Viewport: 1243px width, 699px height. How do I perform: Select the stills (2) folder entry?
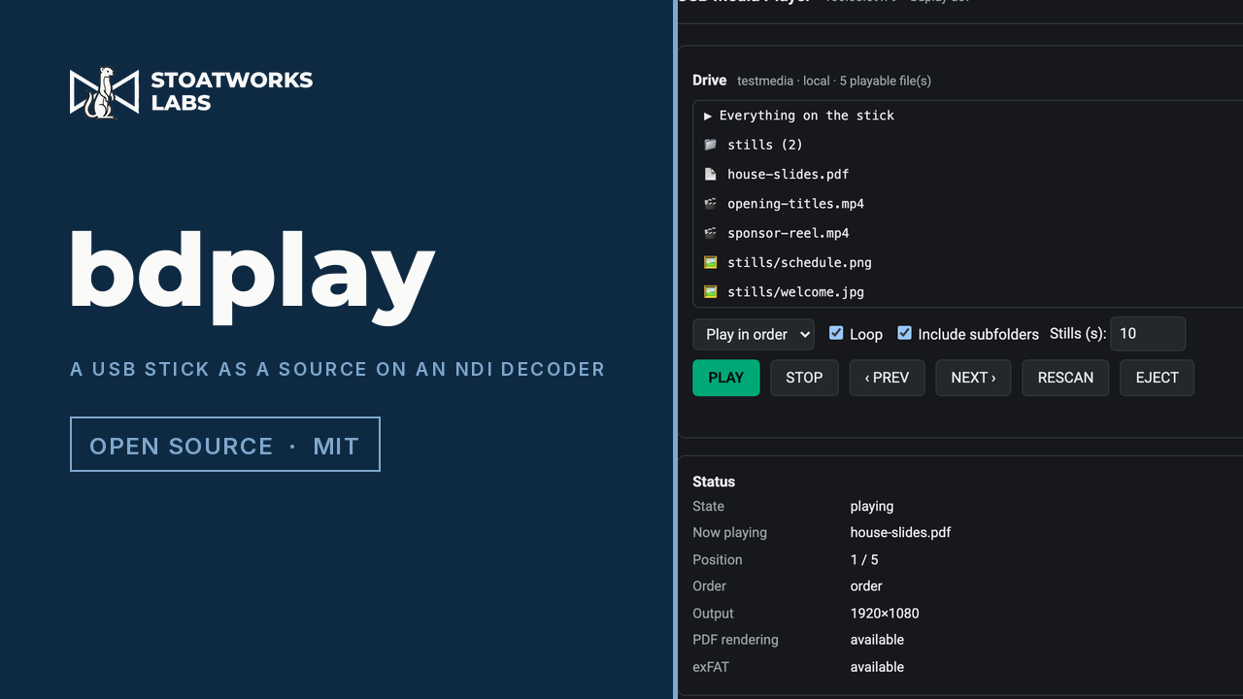pyautogui.click(x=969, y=145)
